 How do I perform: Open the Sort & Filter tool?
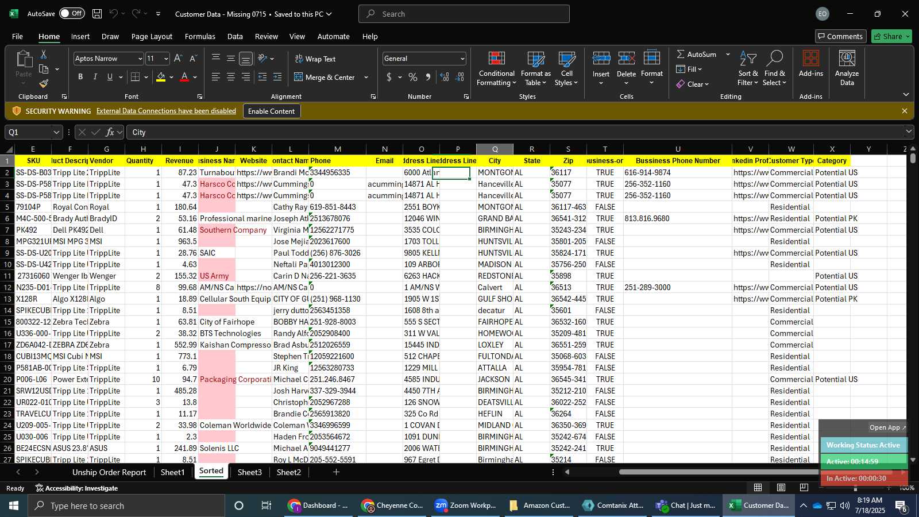coord(748,69)
